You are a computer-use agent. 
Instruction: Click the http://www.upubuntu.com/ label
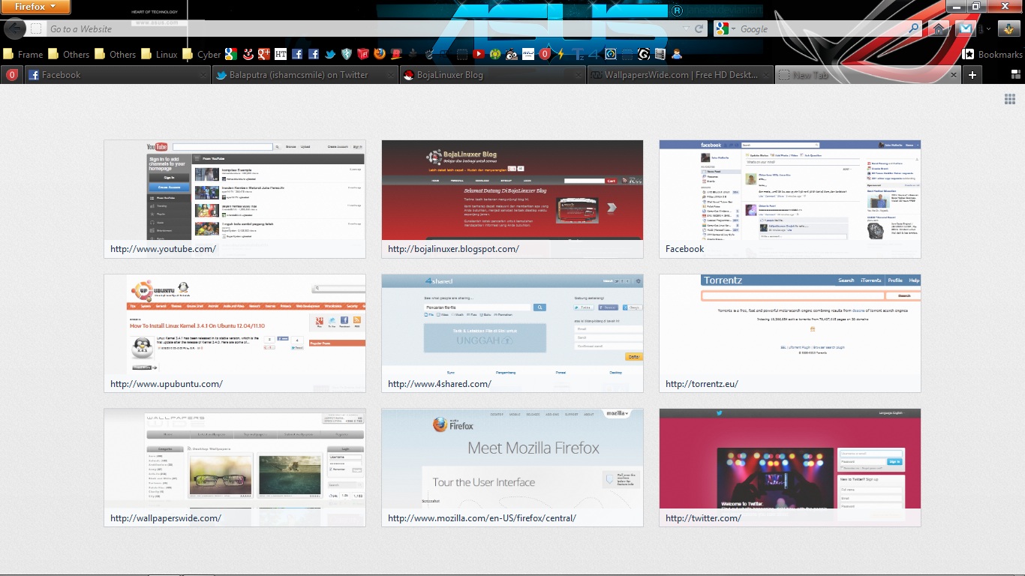pyautogui.click(x=167, y=384)
